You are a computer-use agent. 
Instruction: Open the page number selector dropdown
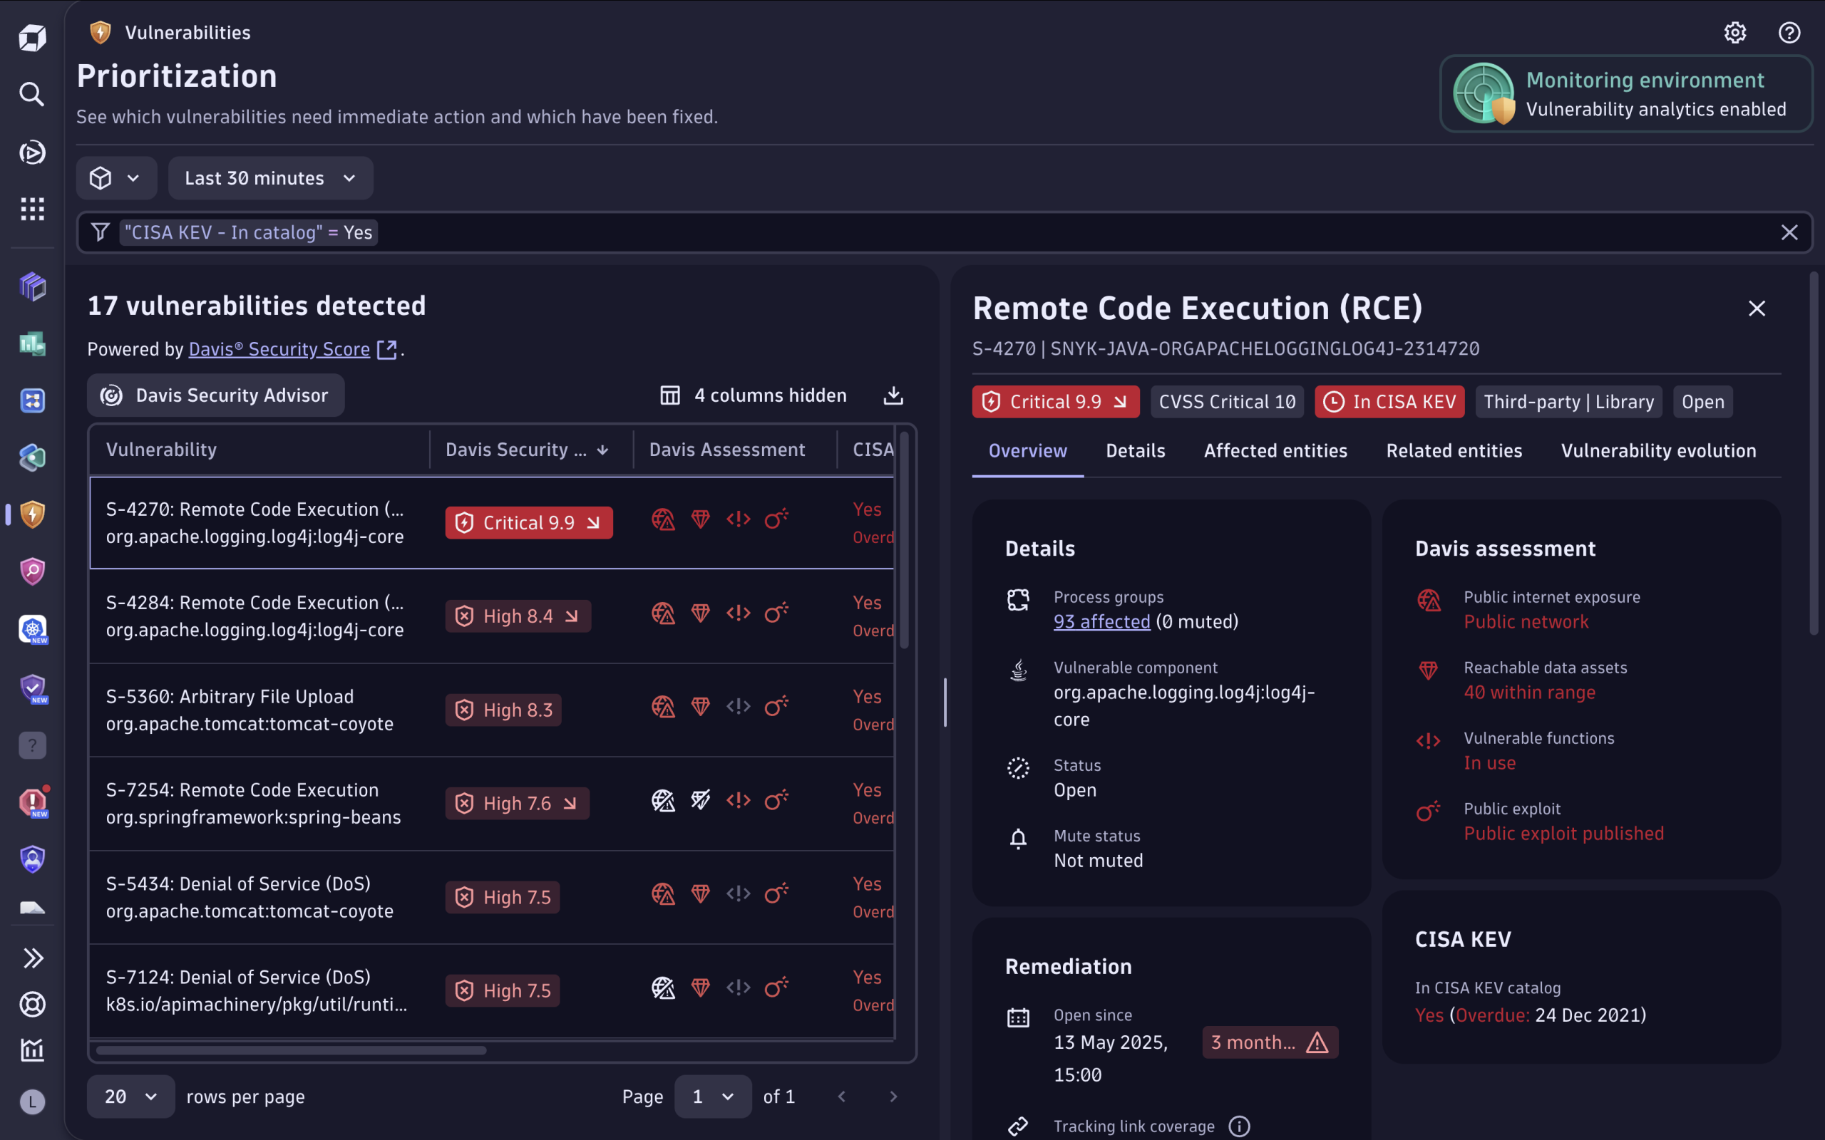(x=712, y=1097)
